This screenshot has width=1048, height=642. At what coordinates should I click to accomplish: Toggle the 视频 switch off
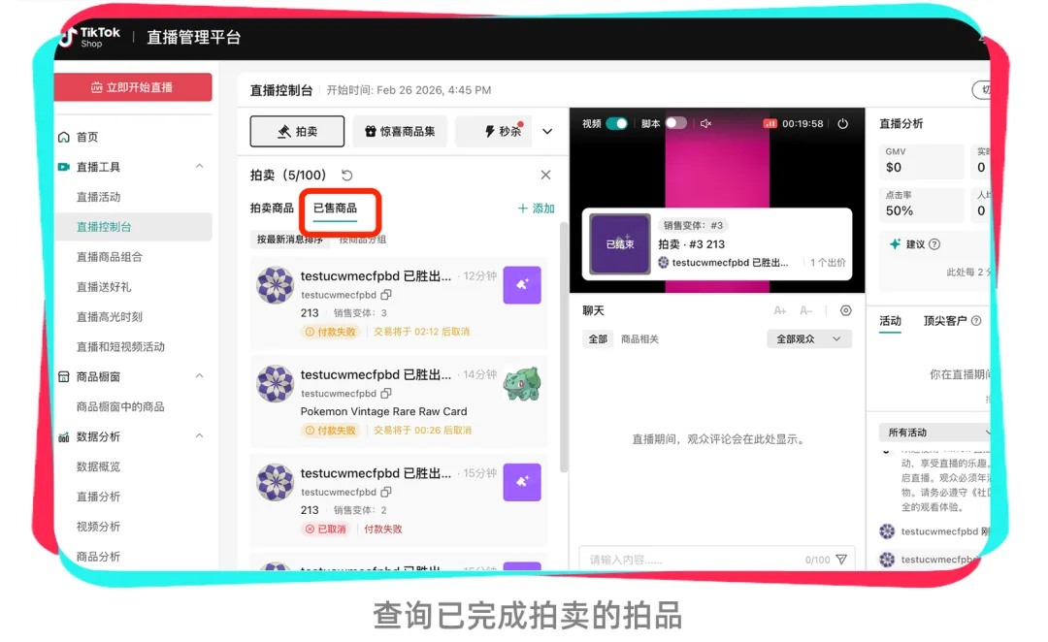pyautogui.click(x=617, y=123)
